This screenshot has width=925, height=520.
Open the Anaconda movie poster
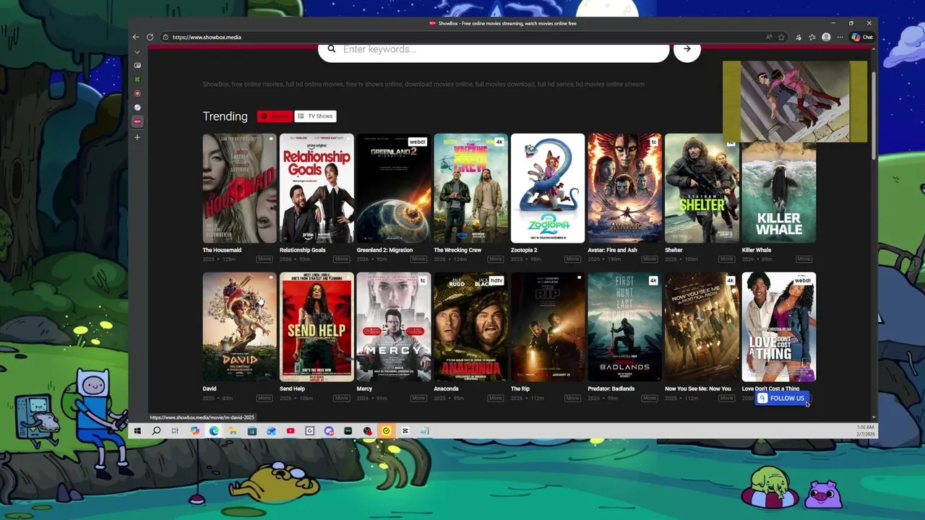tap(470, 326)
